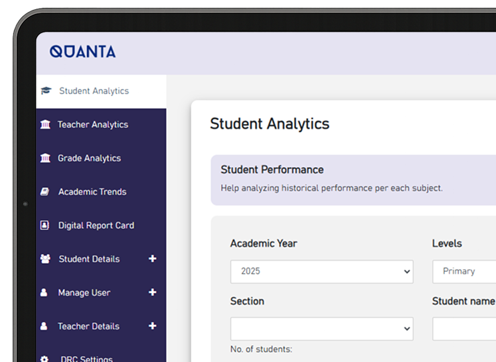
Task: Click the Student name input field
Action: [x=464, y=329]
